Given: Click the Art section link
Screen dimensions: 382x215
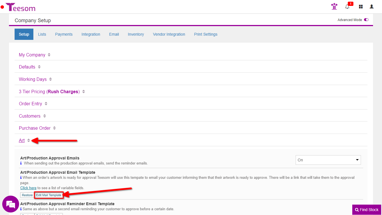Looking at the screenshot, I should (x=22, y=141).
